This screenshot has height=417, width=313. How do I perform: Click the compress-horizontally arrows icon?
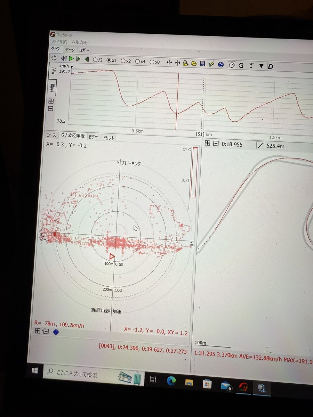(178, 63)
